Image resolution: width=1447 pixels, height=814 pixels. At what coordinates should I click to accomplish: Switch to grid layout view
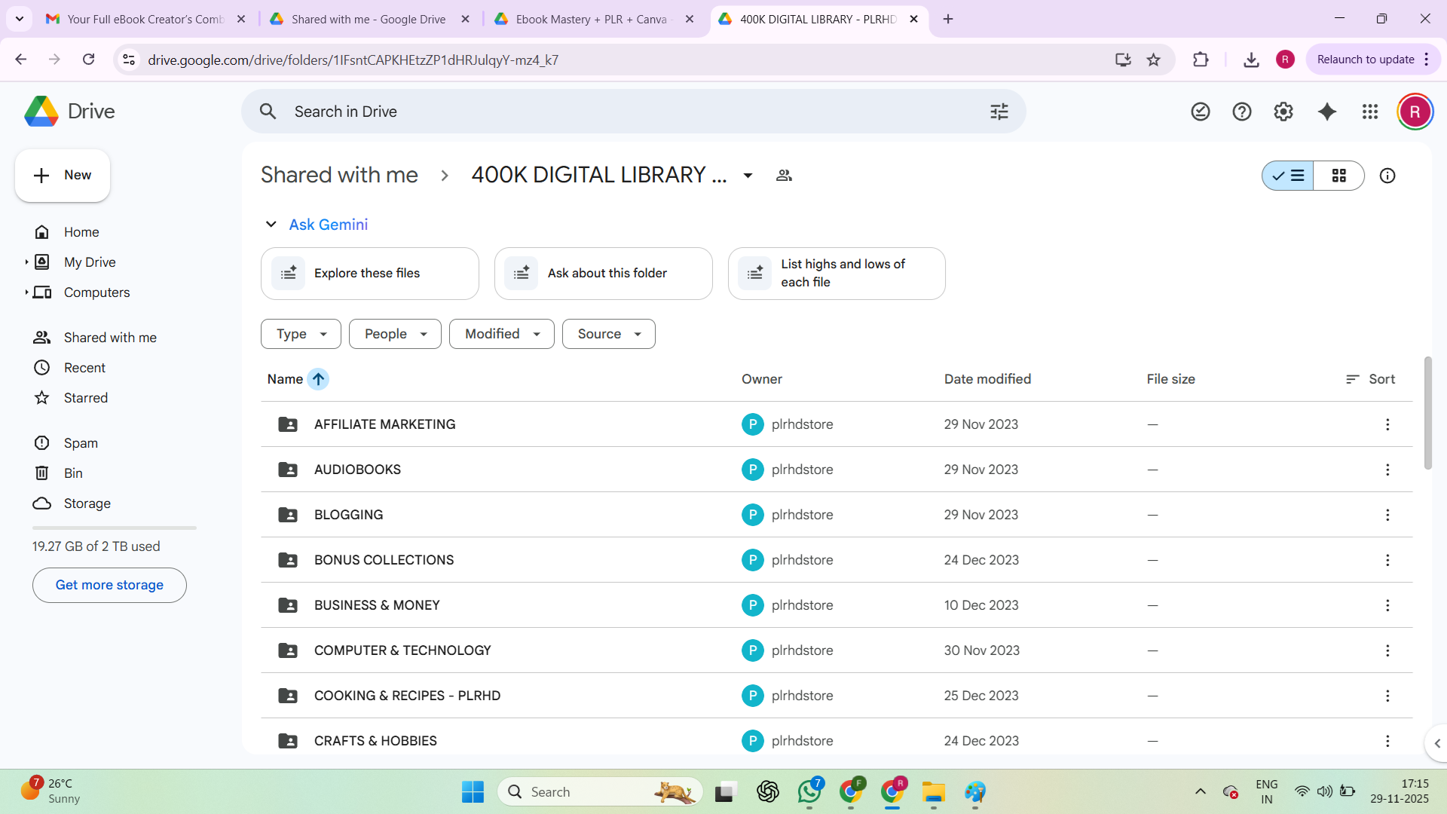(x=1338, y=176)
